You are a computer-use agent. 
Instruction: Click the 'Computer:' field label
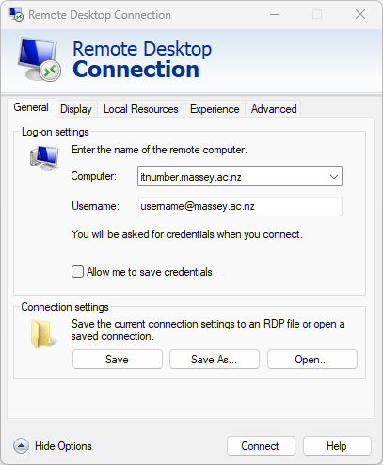[94, 176]
